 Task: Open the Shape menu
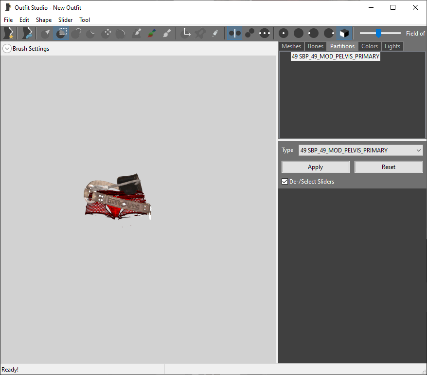click(x=44, y=20)
